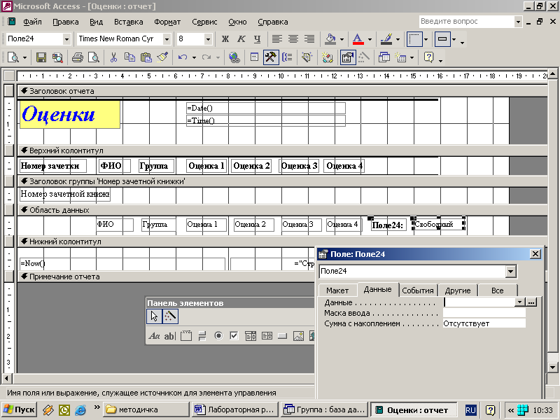560x420 pixels.
Task: Select the Check Box tool in the toolbox
Action: (x=234, y=336)
